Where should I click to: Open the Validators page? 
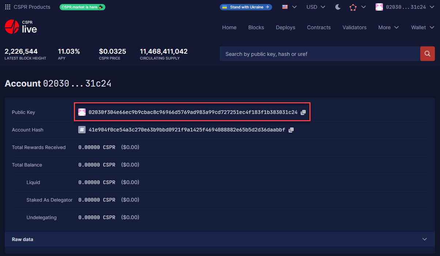click(x=354, y=27)
